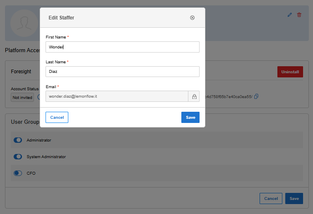Close the Edit Staffer dialog

coord(192,18)
